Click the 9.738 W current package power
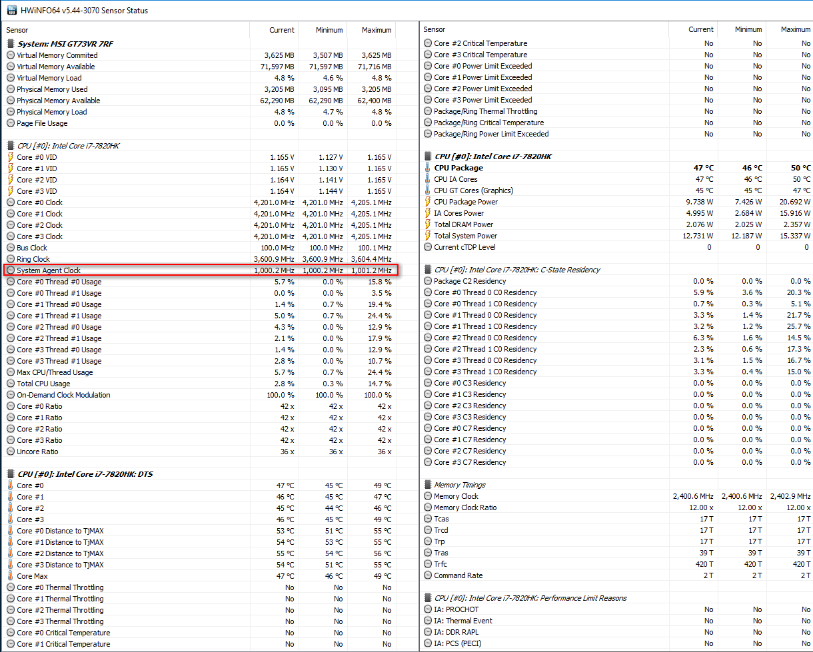 [699, 202]
